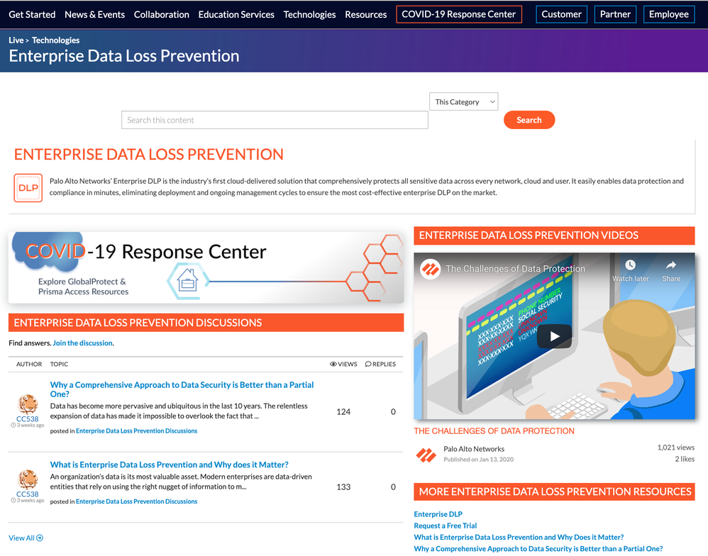Open the Education Services menu
Screen dimensions: 708x556
click(236, 14)
